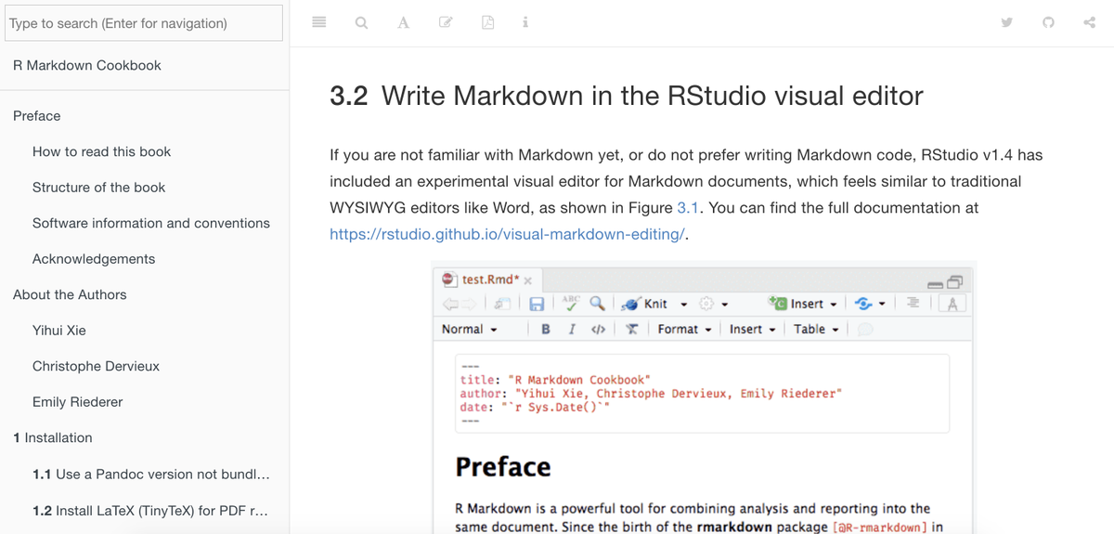Open Structure of the book section
Image resolution: width=1114 pixels, height=534 pixels.
tap(99, 188)
